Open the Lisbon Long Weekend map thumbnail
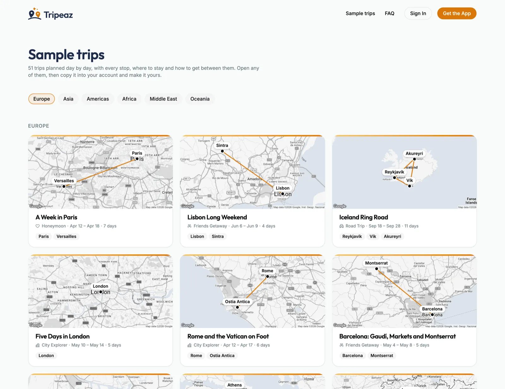 [x=252, y=172]
